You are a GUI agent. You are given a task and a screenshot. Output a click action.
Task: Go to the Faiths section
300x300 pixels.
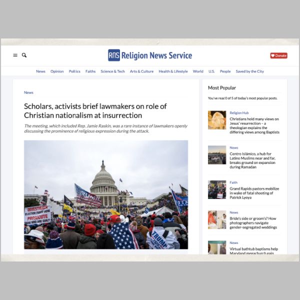(x=90, y=71)
